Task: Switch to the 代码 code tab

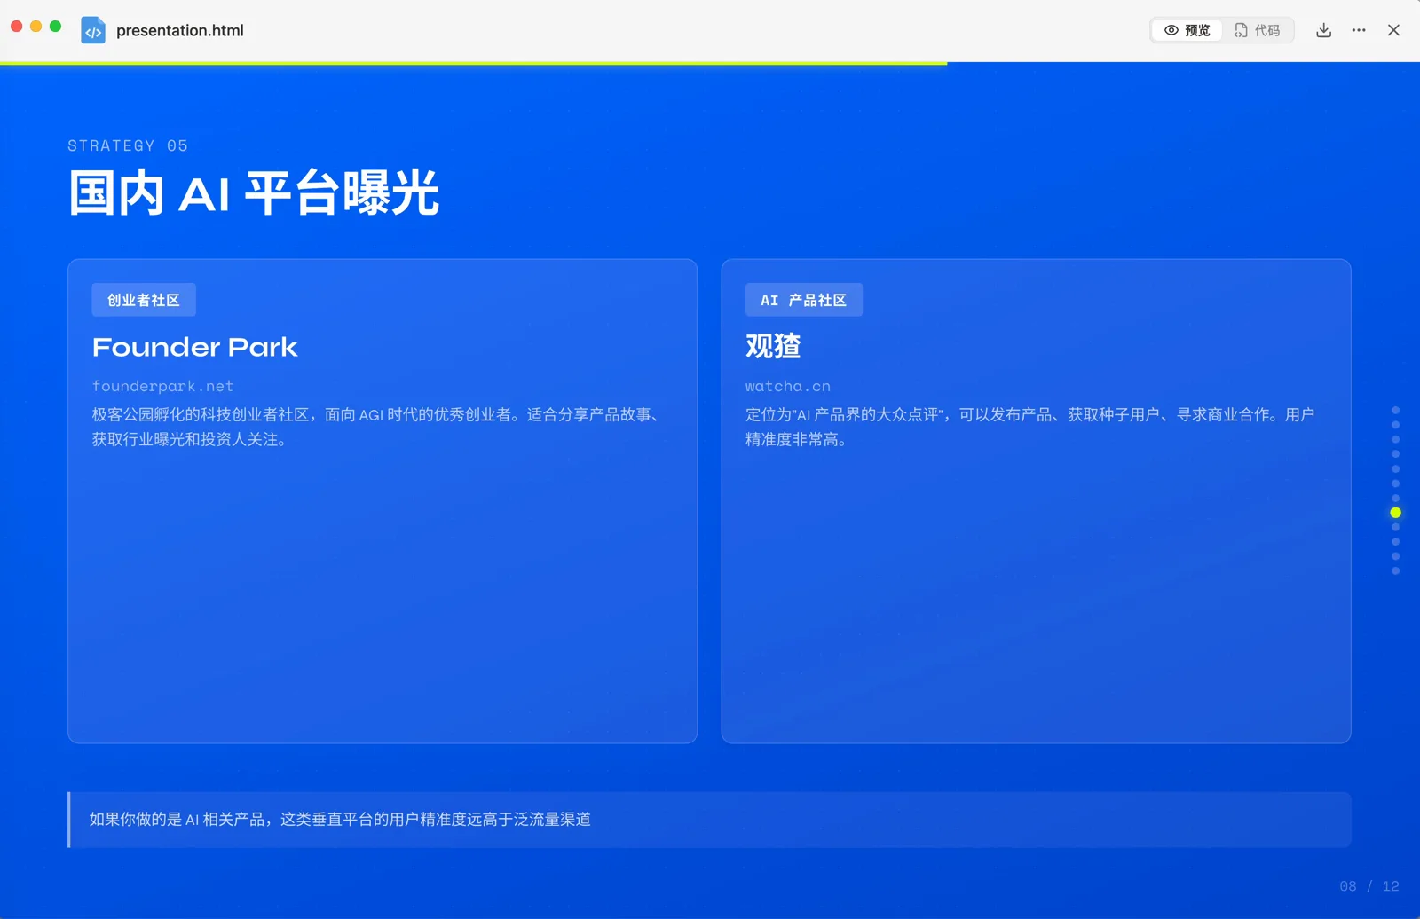Action: coord(1258,30)
